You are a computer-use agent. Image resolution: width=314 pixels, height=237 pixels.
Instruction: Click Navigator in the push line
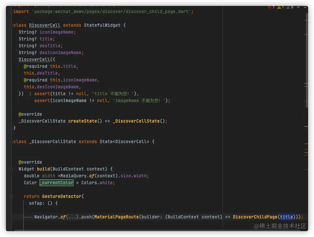(x=46, y=217)
